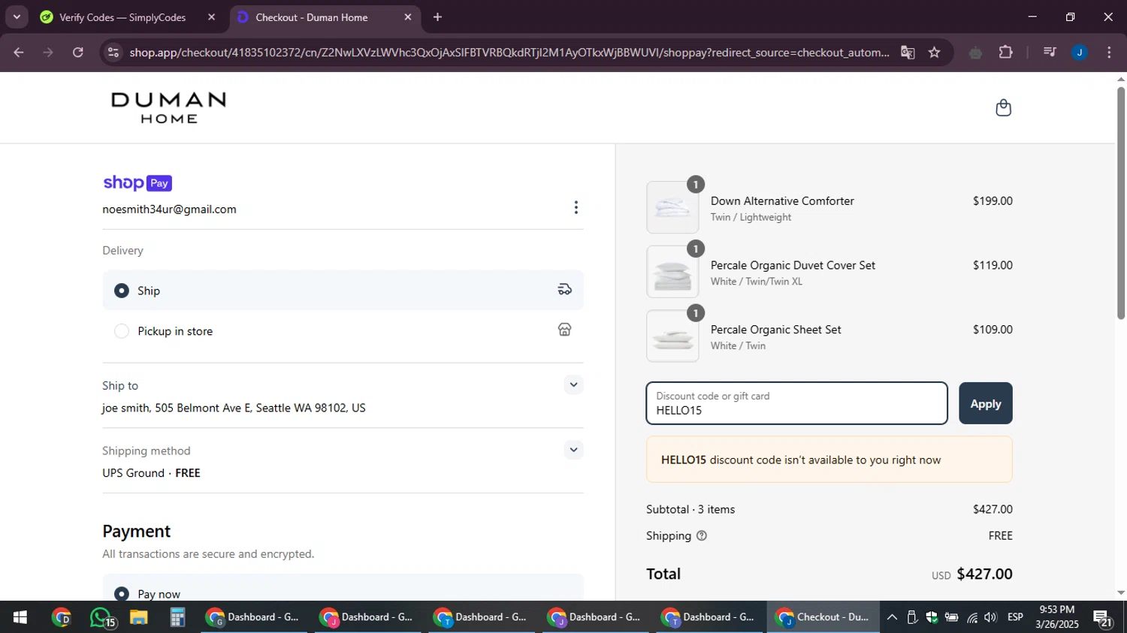Open the three-dot account options menu
The height and width of the screenshot is (633, 1127).
pos(576,207)
